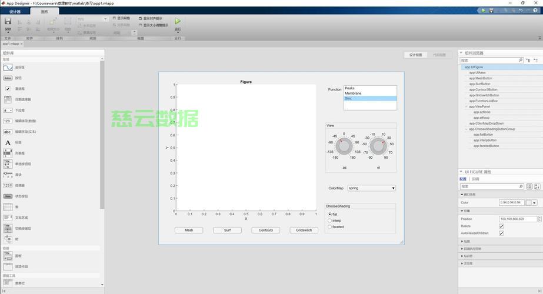Click the Position value input field
543x294 pixels.
518,219
